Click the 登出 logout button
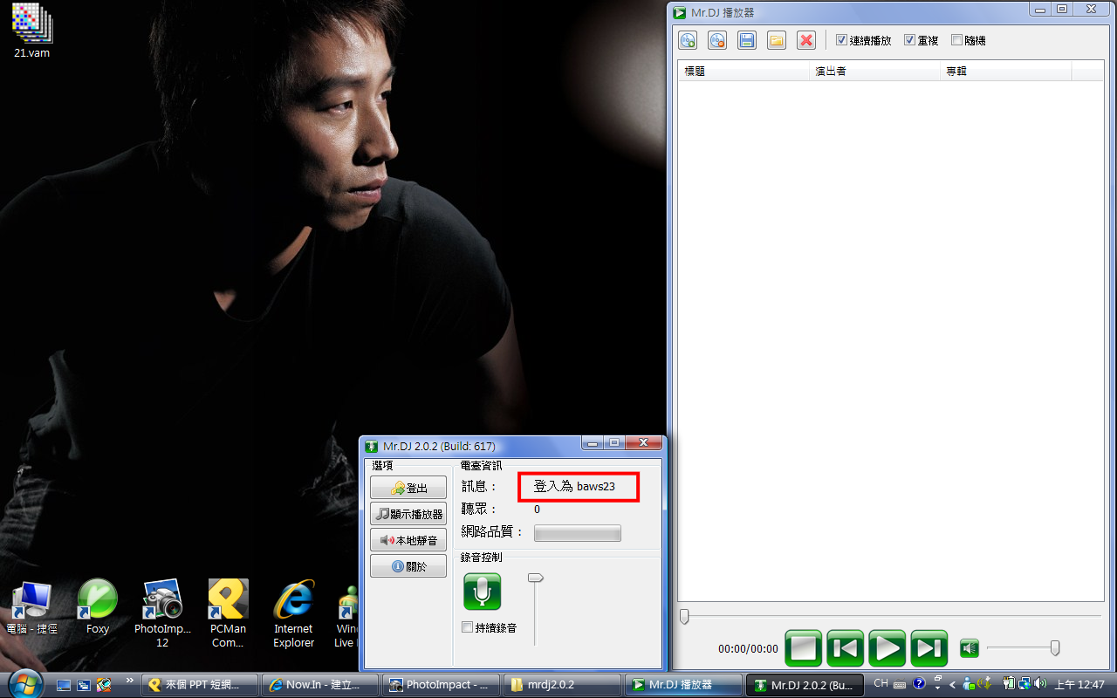This screenshot has height=698, width=1117. 408,488
